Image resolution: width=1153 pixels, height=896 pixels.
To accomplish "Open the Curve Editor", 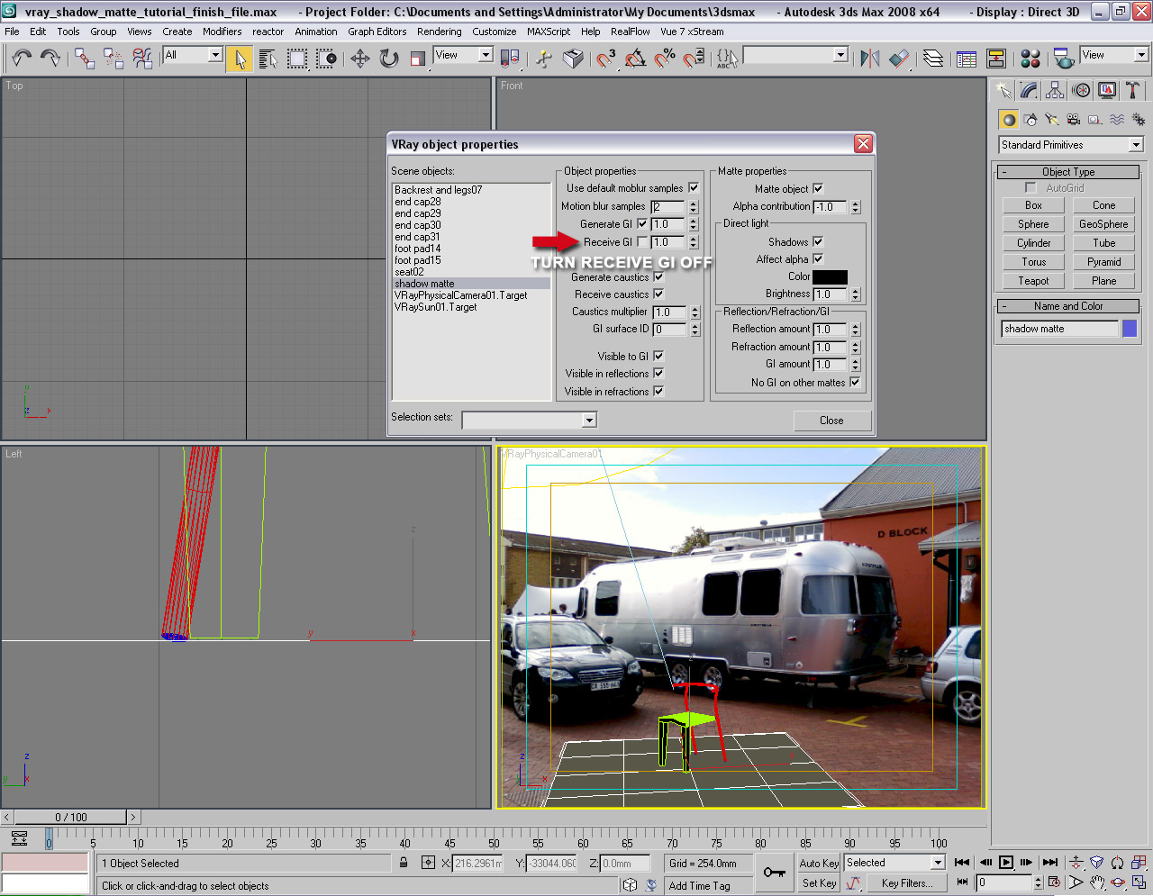I will click(x=967, y=59).
